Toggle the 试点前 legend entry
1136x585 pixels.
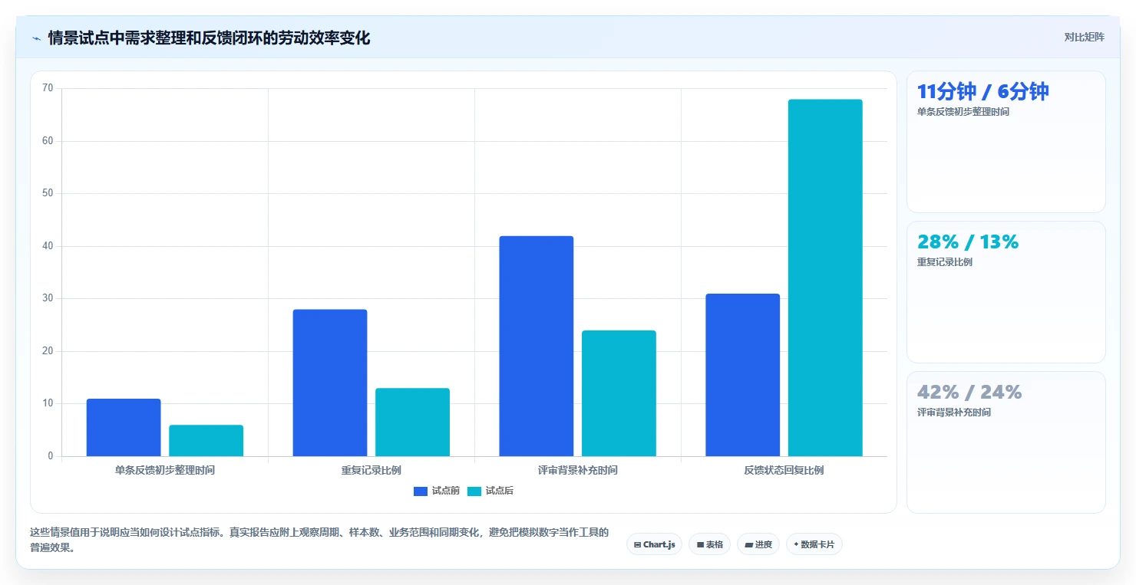coord(436,491)
